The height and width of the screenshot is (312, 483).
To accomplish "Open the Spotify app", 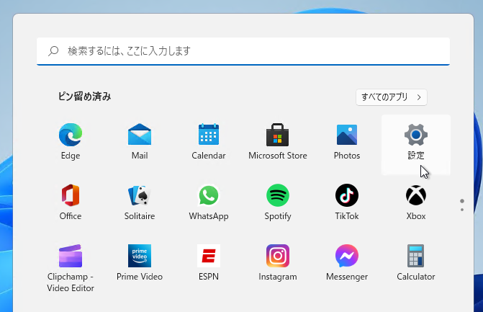I will 278,202.
